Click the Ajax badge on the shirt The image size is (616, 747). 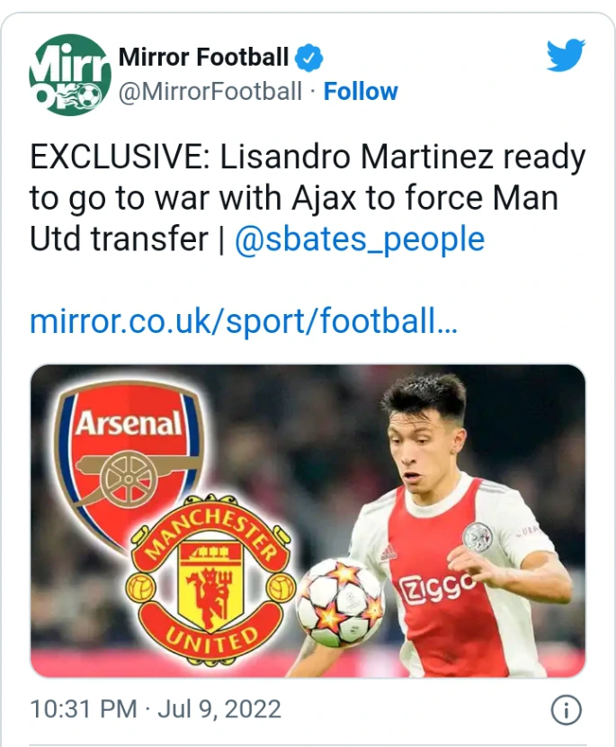click(477, 537)
